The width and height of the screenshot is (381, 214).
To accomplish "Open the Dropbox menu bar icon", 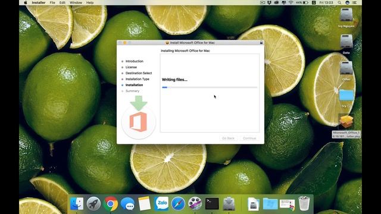I will click(269, 2).
